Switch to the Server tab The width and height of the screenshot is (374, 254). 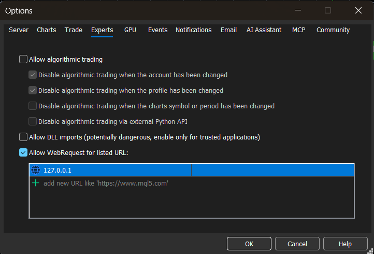point(19,30)
